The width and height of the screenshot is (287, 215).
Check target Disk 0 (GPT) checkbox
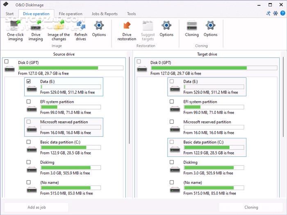(x=139, y=61)
